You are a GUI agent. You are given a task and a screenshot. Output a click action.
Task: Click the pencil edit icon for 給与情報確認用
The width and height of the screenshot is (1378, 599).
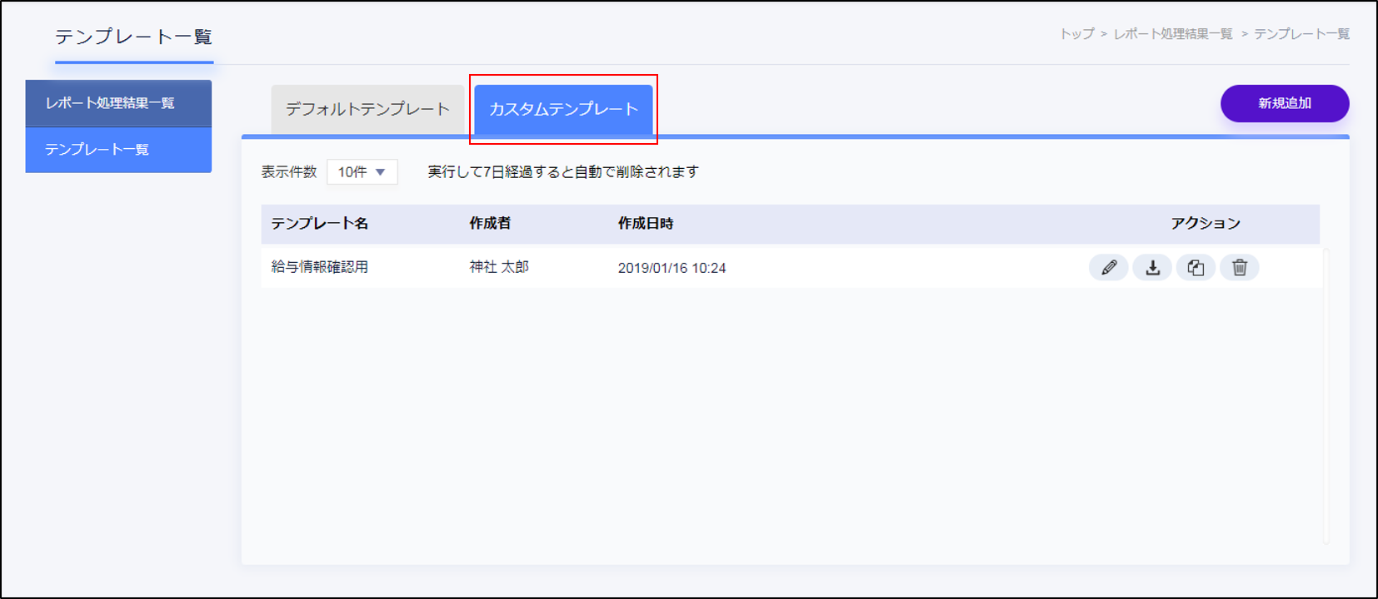point(1108,268)
